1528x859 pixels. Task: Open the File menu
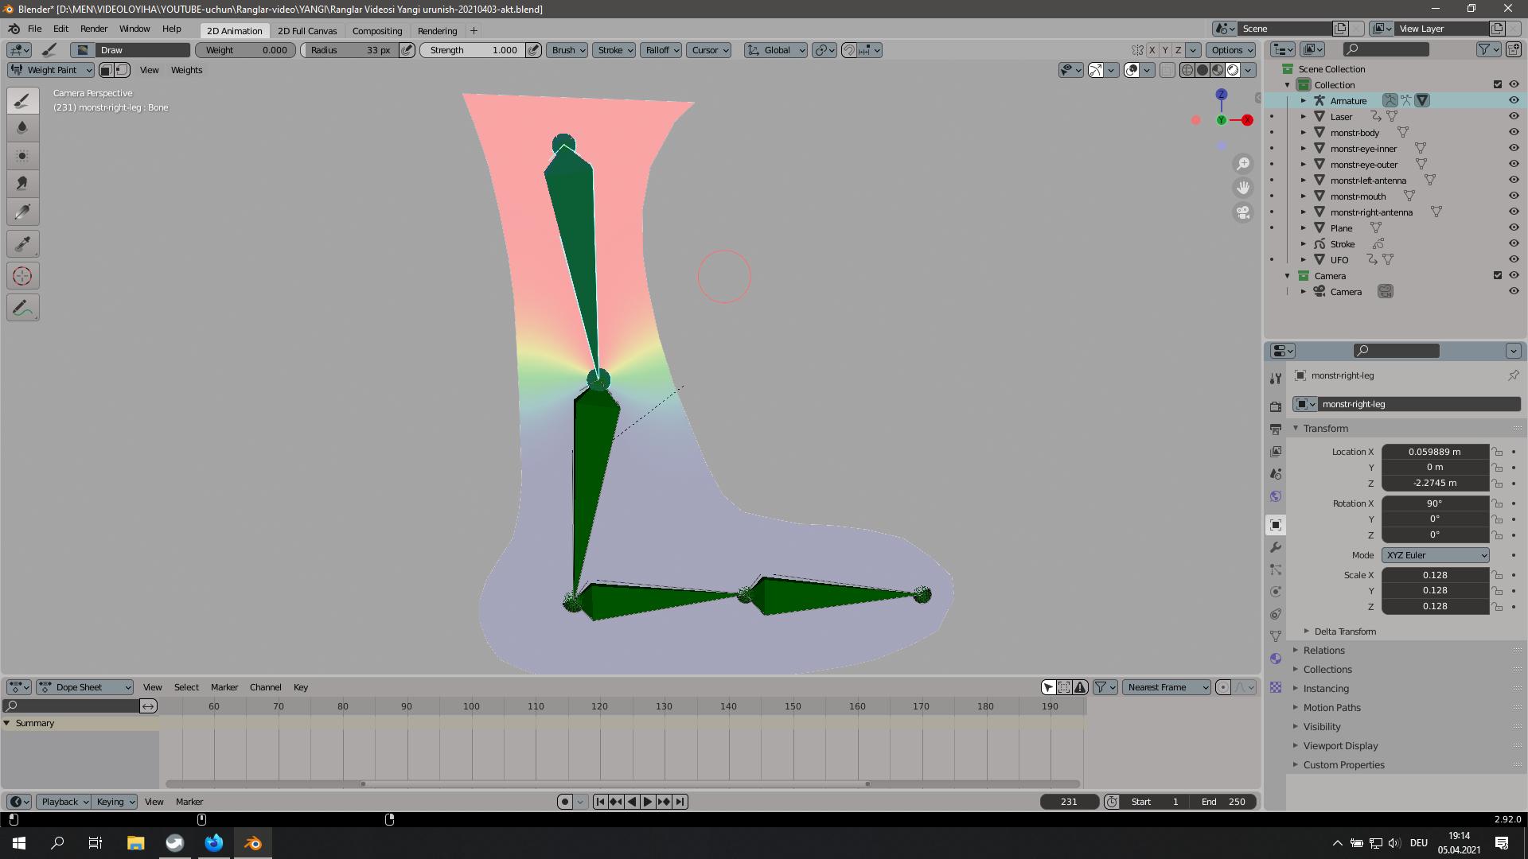point(35,29)
